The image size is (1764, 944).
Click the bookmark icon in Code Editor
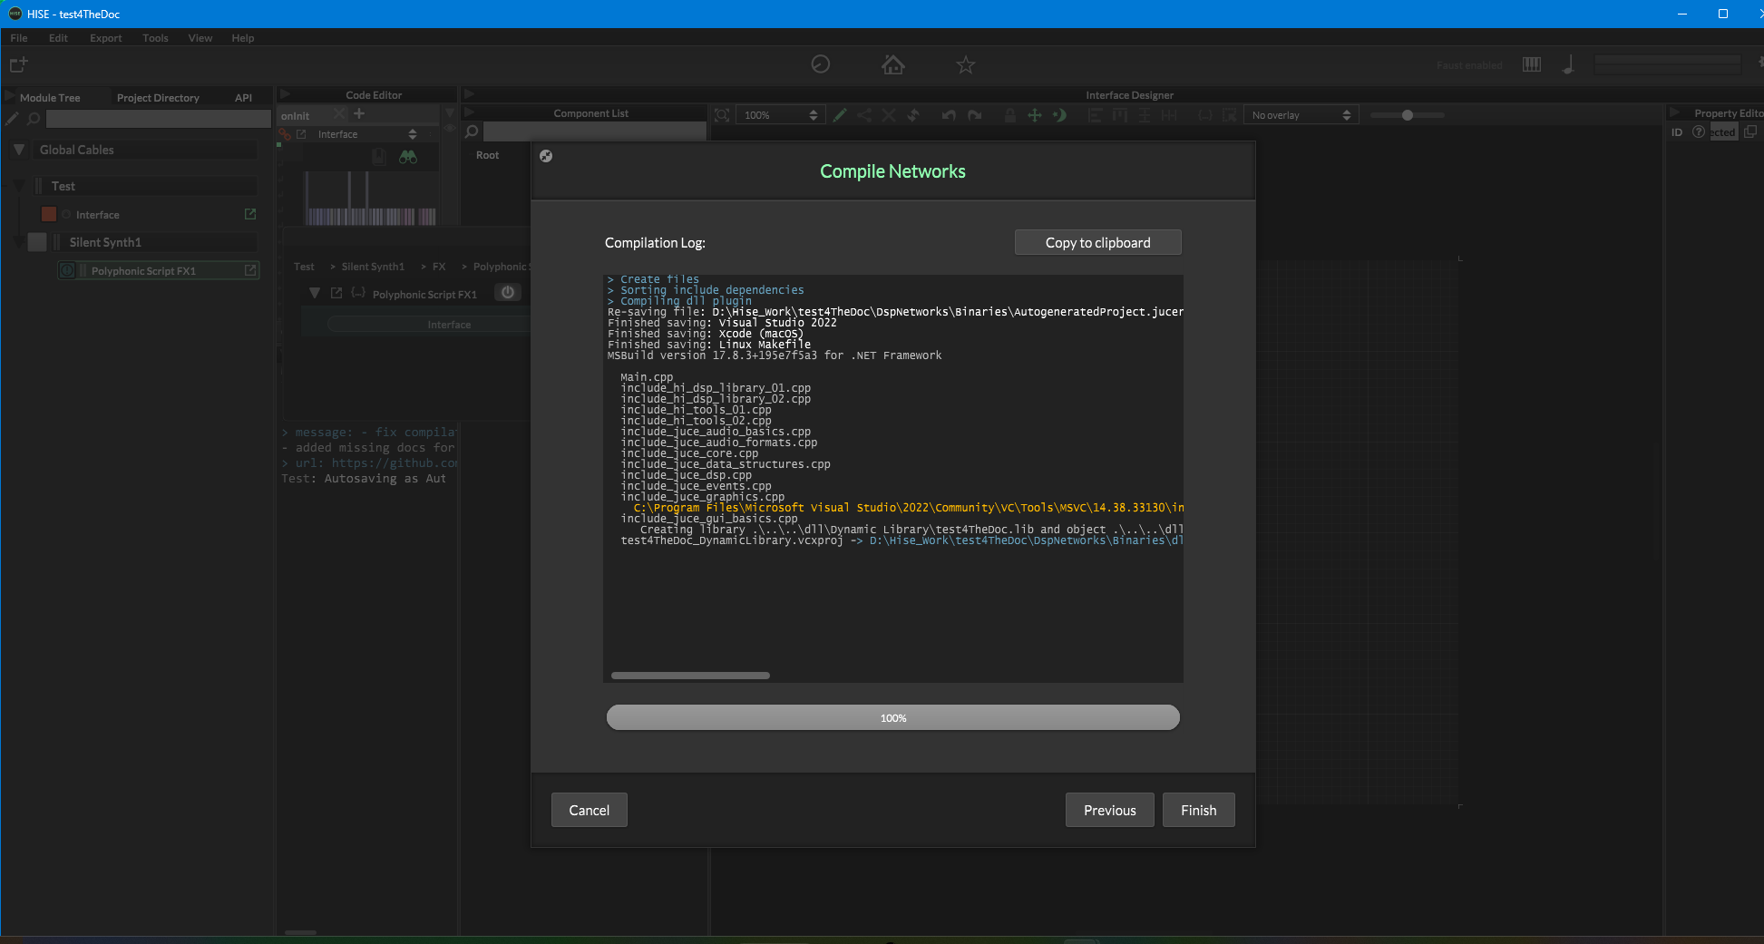[x=379, y=157]
